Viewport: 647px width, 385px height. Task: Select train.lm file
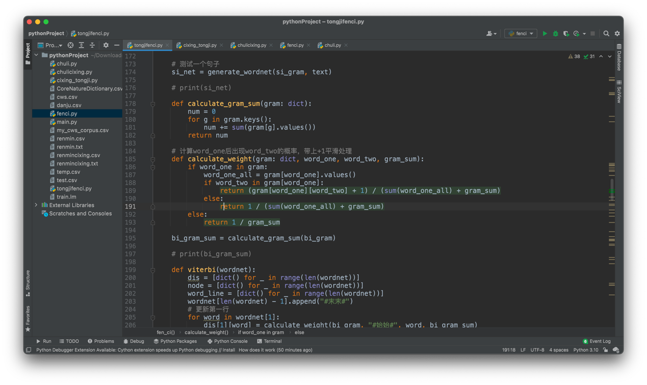(x=66, y=197)
